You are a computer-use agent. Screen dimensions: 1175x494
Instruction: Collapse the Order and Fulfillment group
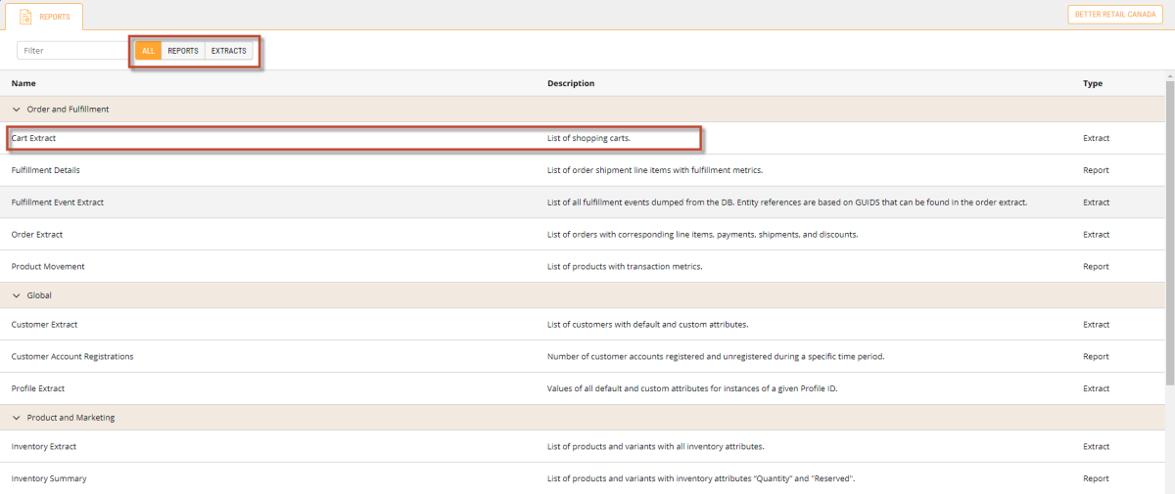[16, 110]
